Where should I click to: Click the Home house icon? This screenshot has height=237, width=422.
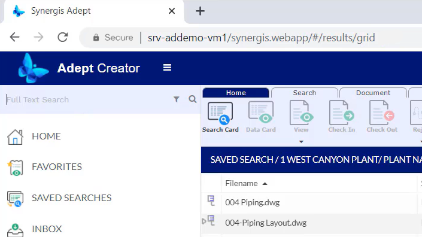point(15,137)
